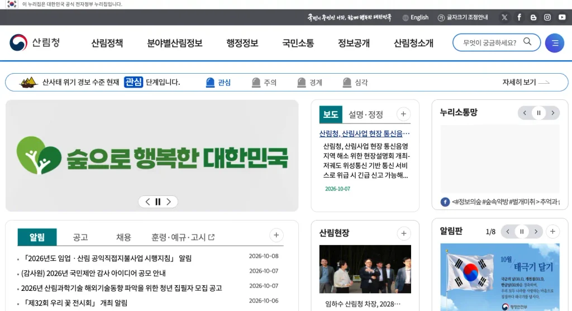The height and width of the screenshot is (311, 572).
Task: Open the Naver blog icon
Action: [533, 17]
